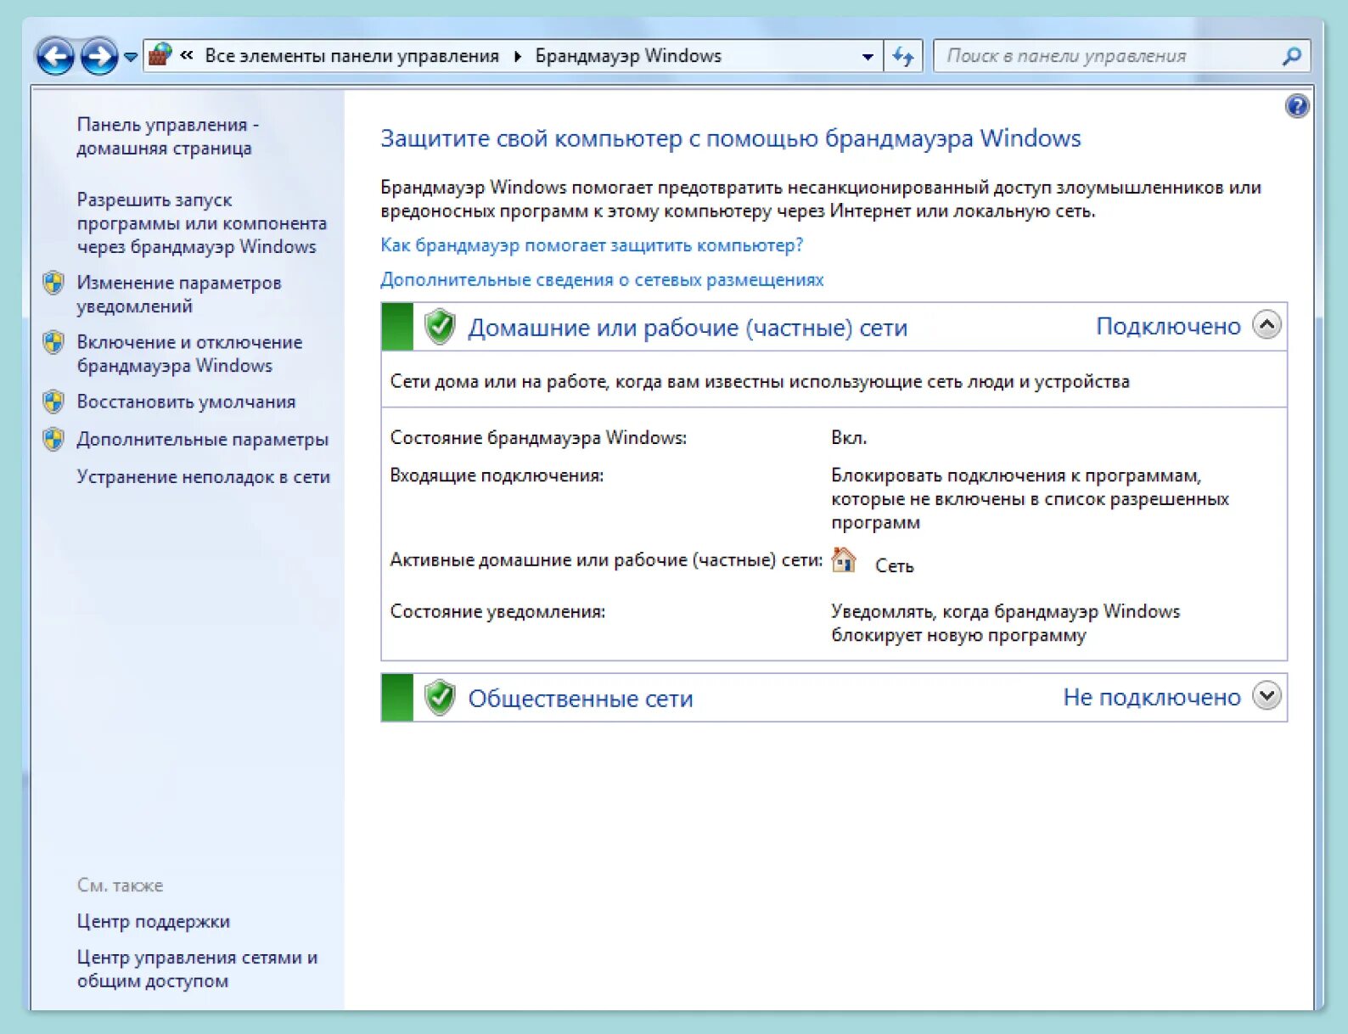
Task: Click the search magnifier icon
Action: coord(1291,56)
